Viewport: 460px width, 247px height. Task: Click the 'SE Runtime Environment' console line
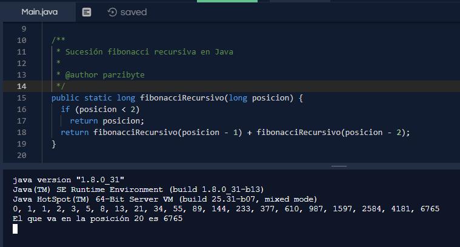pyautogui.click(x=138, y=189)
